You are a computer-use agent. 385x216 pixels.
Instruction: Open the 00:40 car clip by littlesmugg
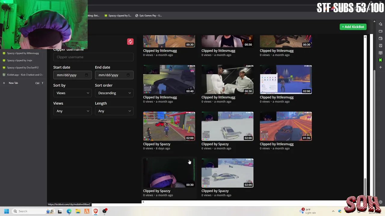point(169,79)
